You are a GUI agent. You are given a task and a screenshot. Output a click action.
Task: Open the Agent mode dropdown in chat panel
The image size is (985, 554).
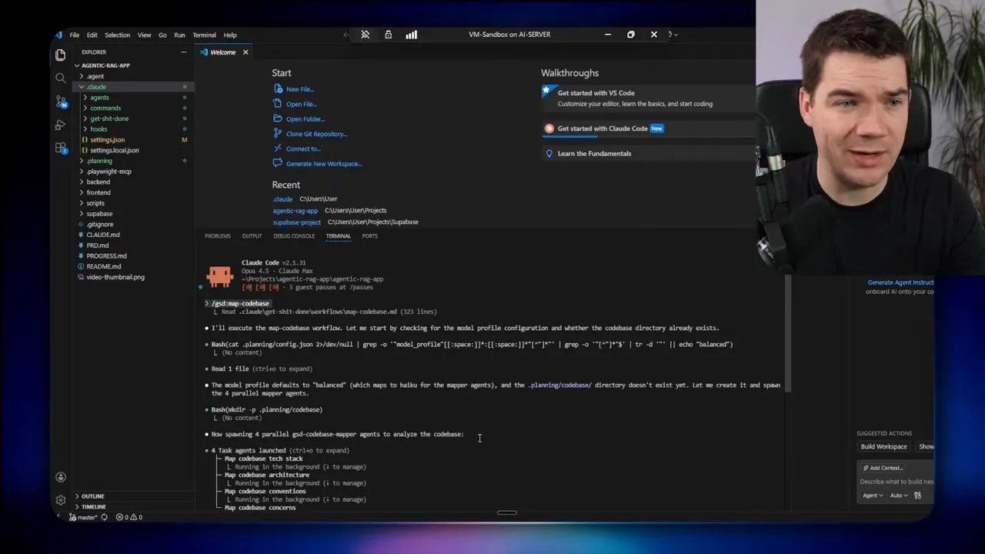coord(871,495)
